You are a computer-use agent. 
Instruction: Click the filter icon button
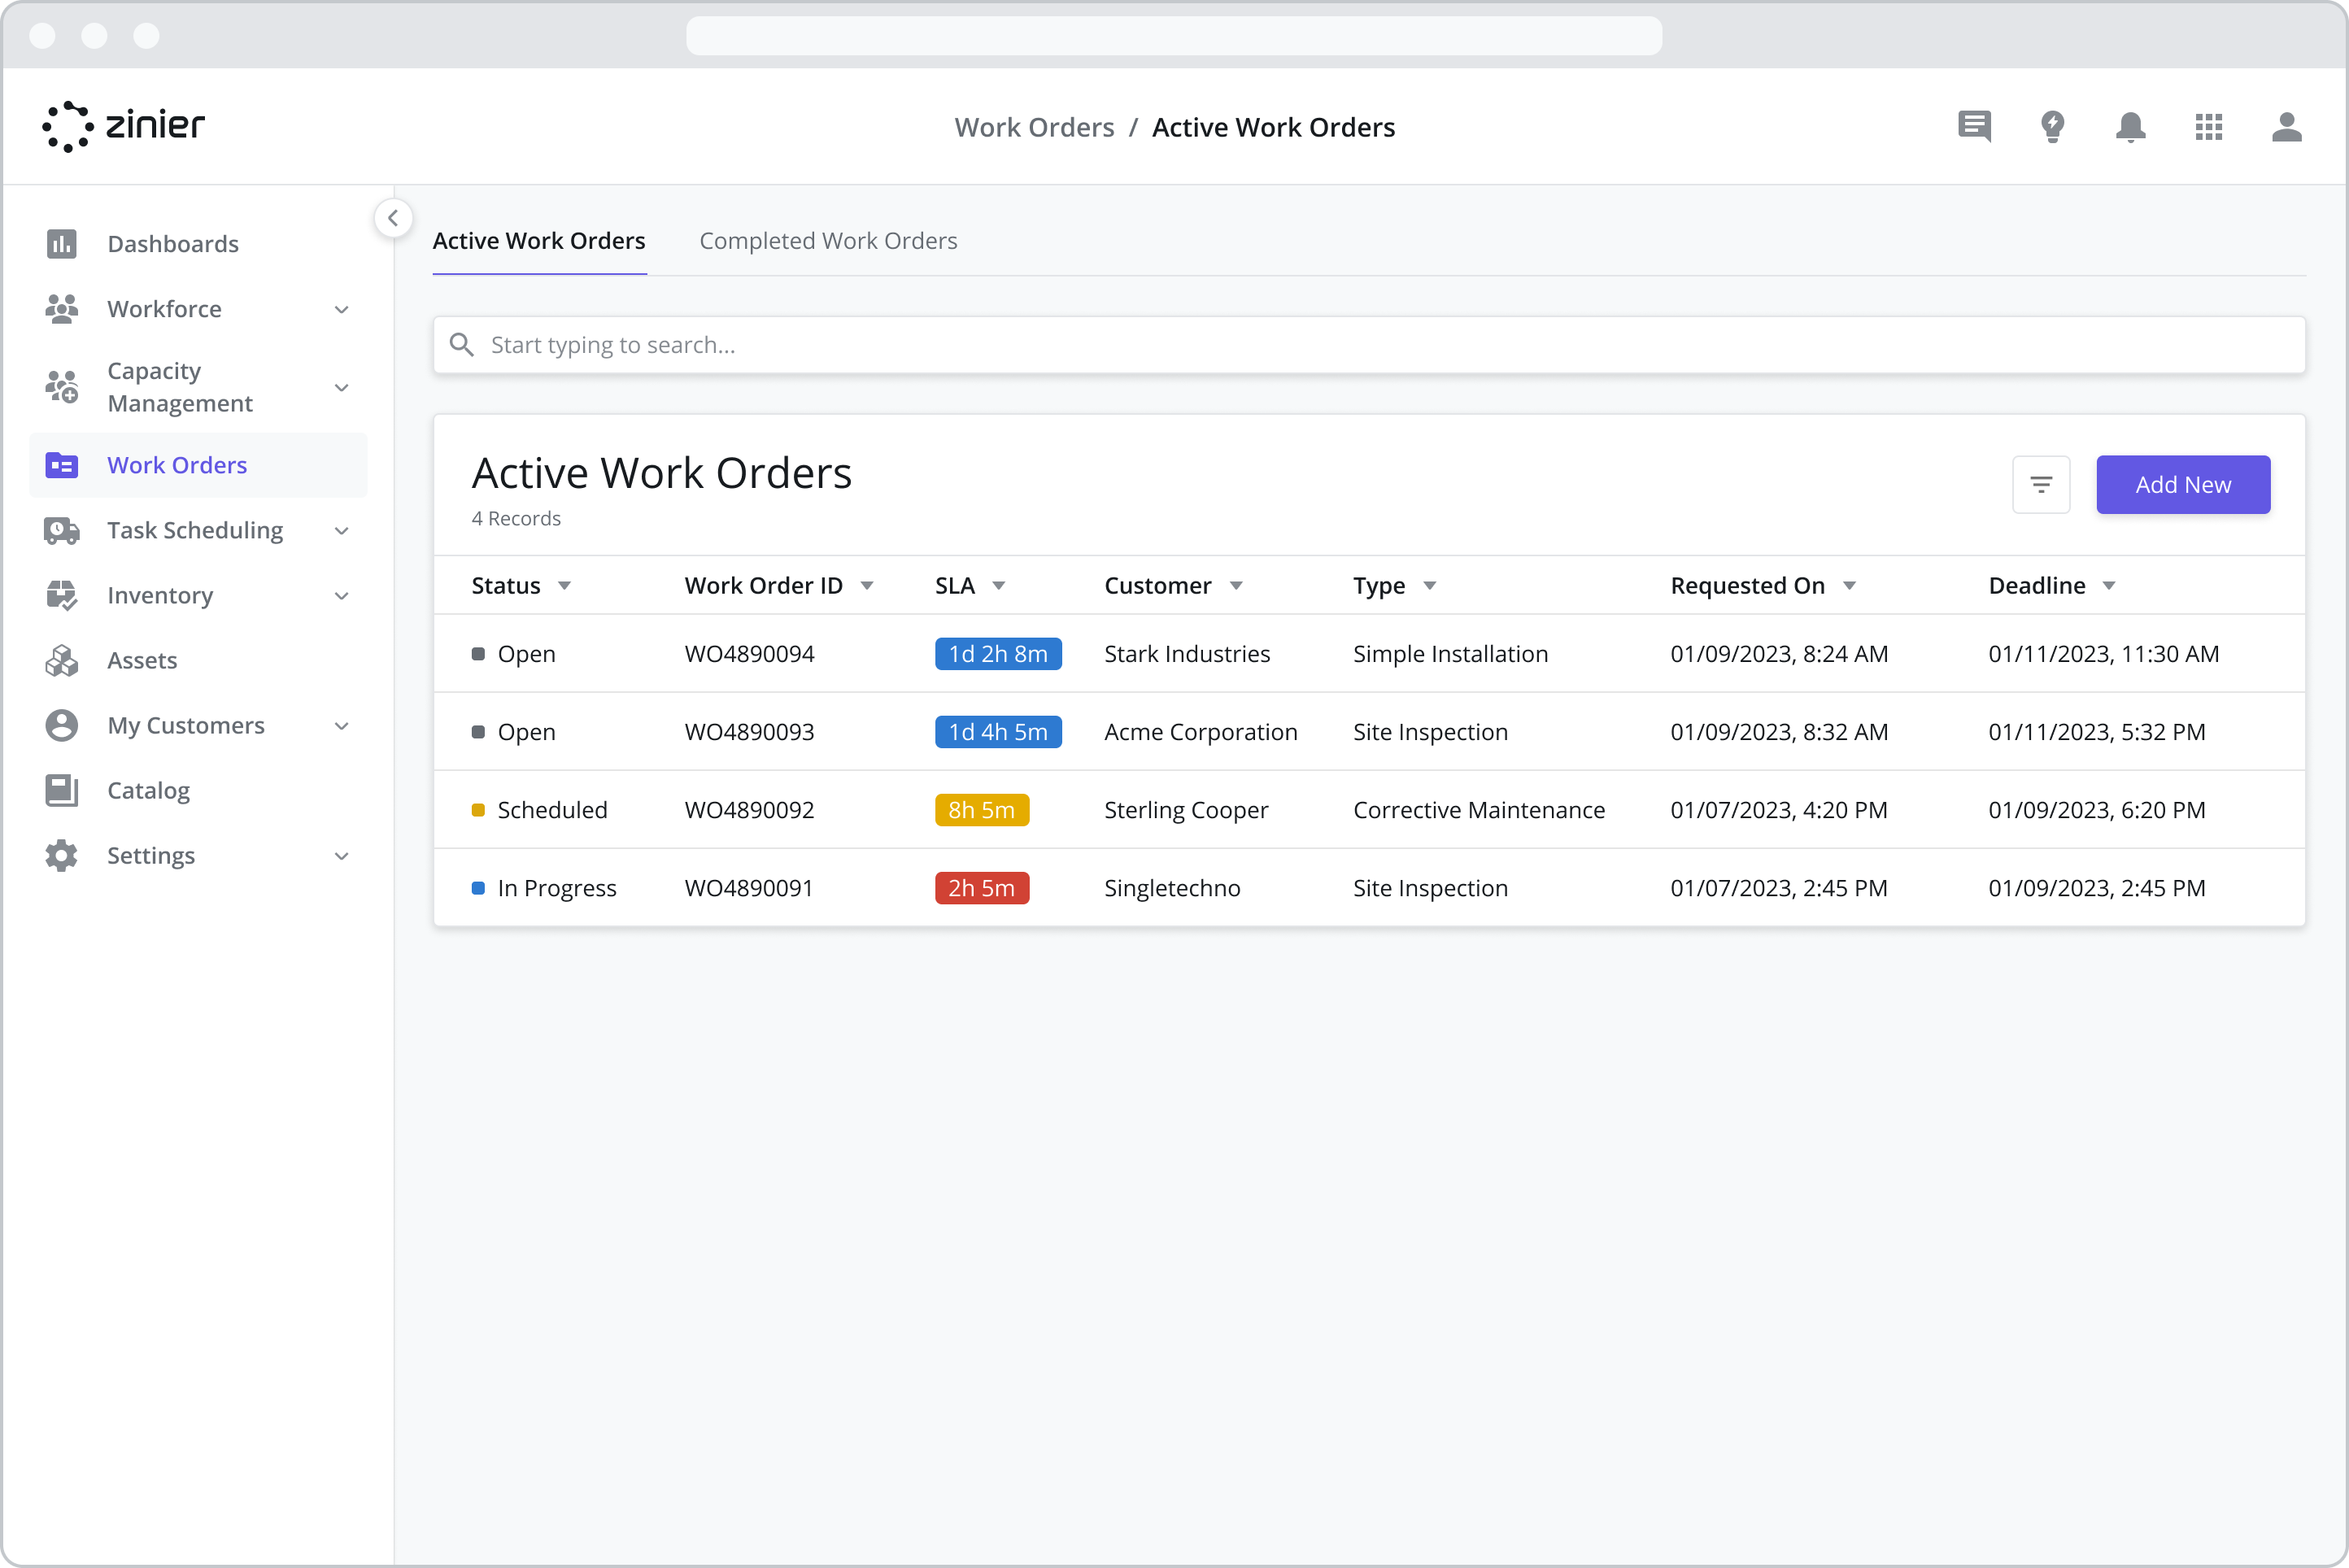(x=2041, y=485)
